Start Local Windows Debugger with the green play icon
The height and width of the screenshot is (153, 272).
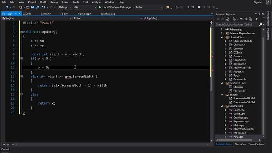tap(100, 7)
